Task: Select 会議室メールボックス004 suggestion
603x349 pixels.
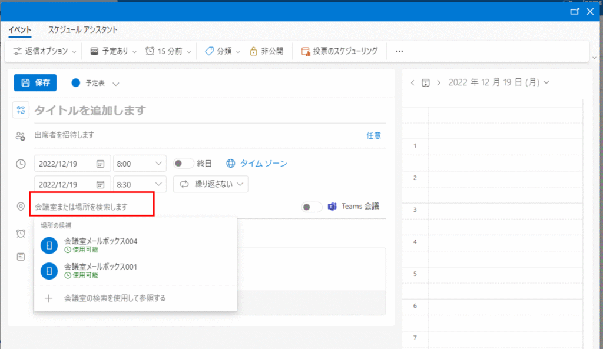Action: tap(135, 245)
